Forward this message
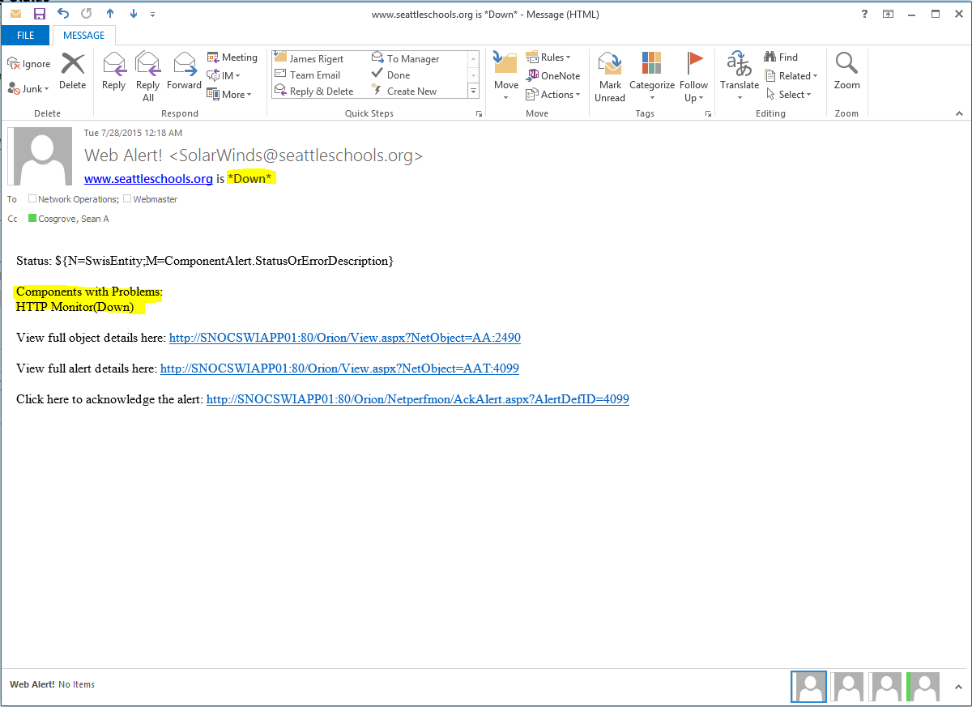Image resolution: width=972 pixels, height=707 pixels. point(185,71)
